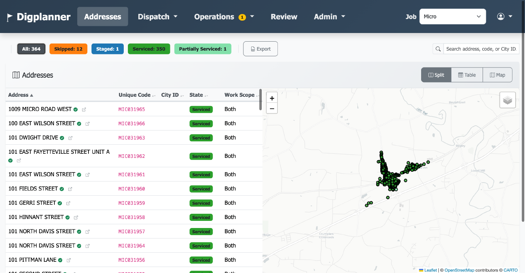Open the CARTO attribution link
The width and height of the screenshot is (525, 273).
click(511, 270)
